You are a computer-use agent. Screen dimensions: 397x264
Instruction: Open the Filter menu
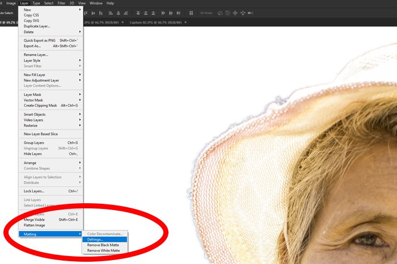click(61, 3)
